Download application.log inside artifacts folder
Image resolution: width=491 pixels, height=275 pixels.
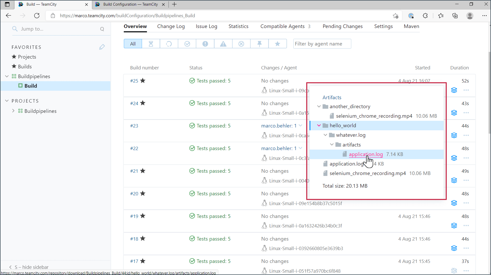tap(366, 154)
